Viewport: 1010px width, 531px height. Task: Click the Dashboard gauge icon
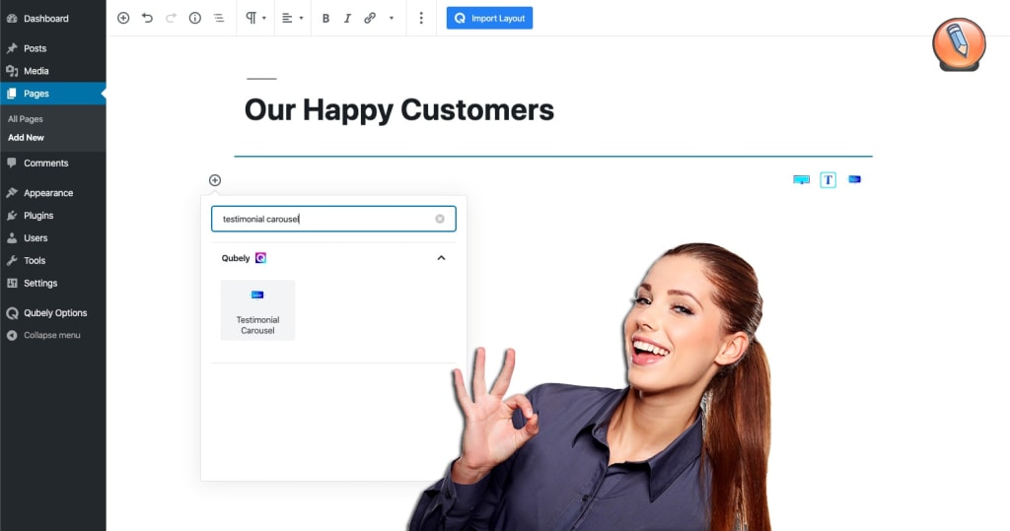(12, 19)
